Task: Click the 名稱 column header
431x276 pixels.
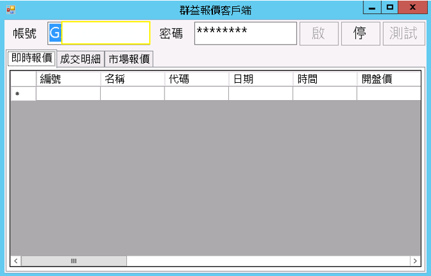Action: tap(133, 79)
